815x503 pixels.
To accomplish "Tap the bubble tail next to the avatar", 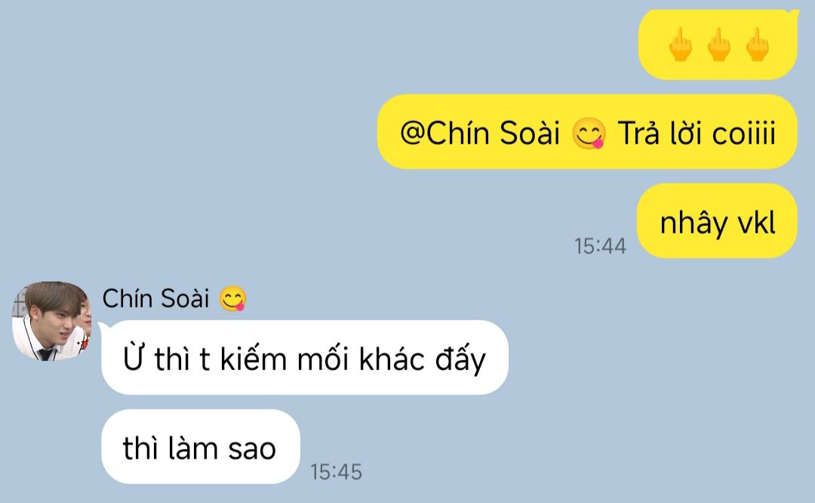I will pos(103,326).
